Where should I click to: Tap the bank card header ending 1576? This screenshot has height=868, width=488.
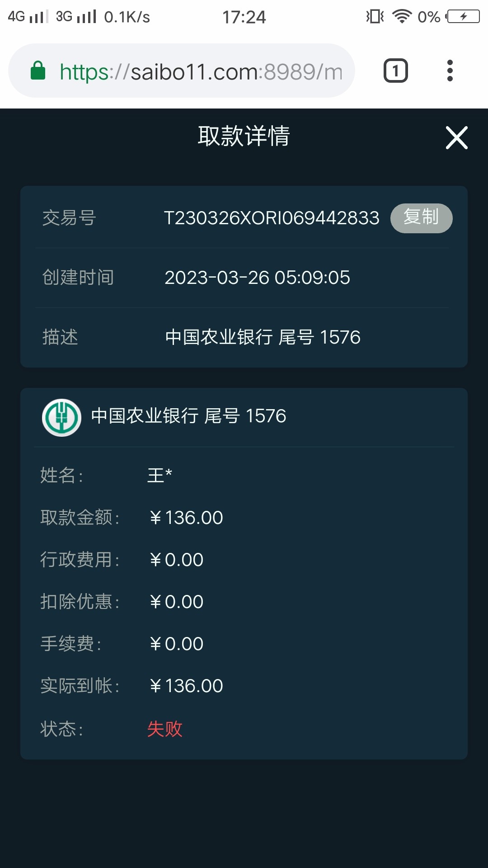[188, 416]
